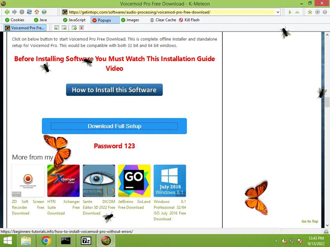Viewport: 330px width, 247px height.
Task: Open Action Center flag icon
Action: (x=300, y=241)
